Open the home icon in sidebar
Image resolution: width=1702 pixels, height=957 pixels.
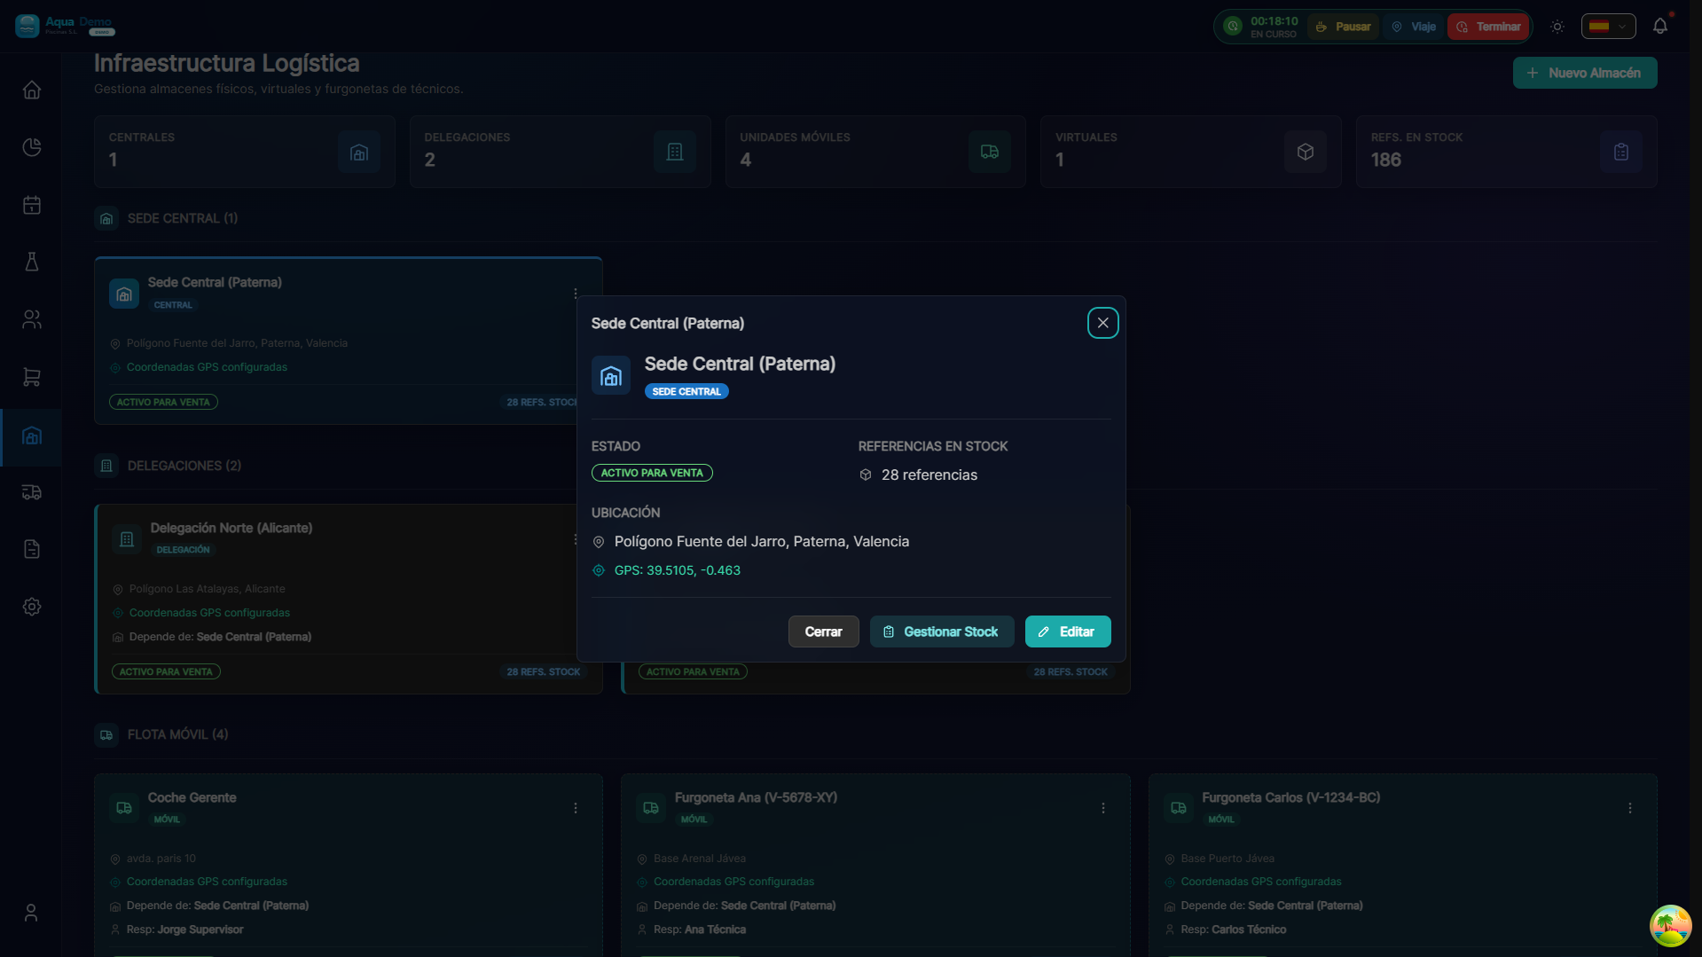click(32, 90)
